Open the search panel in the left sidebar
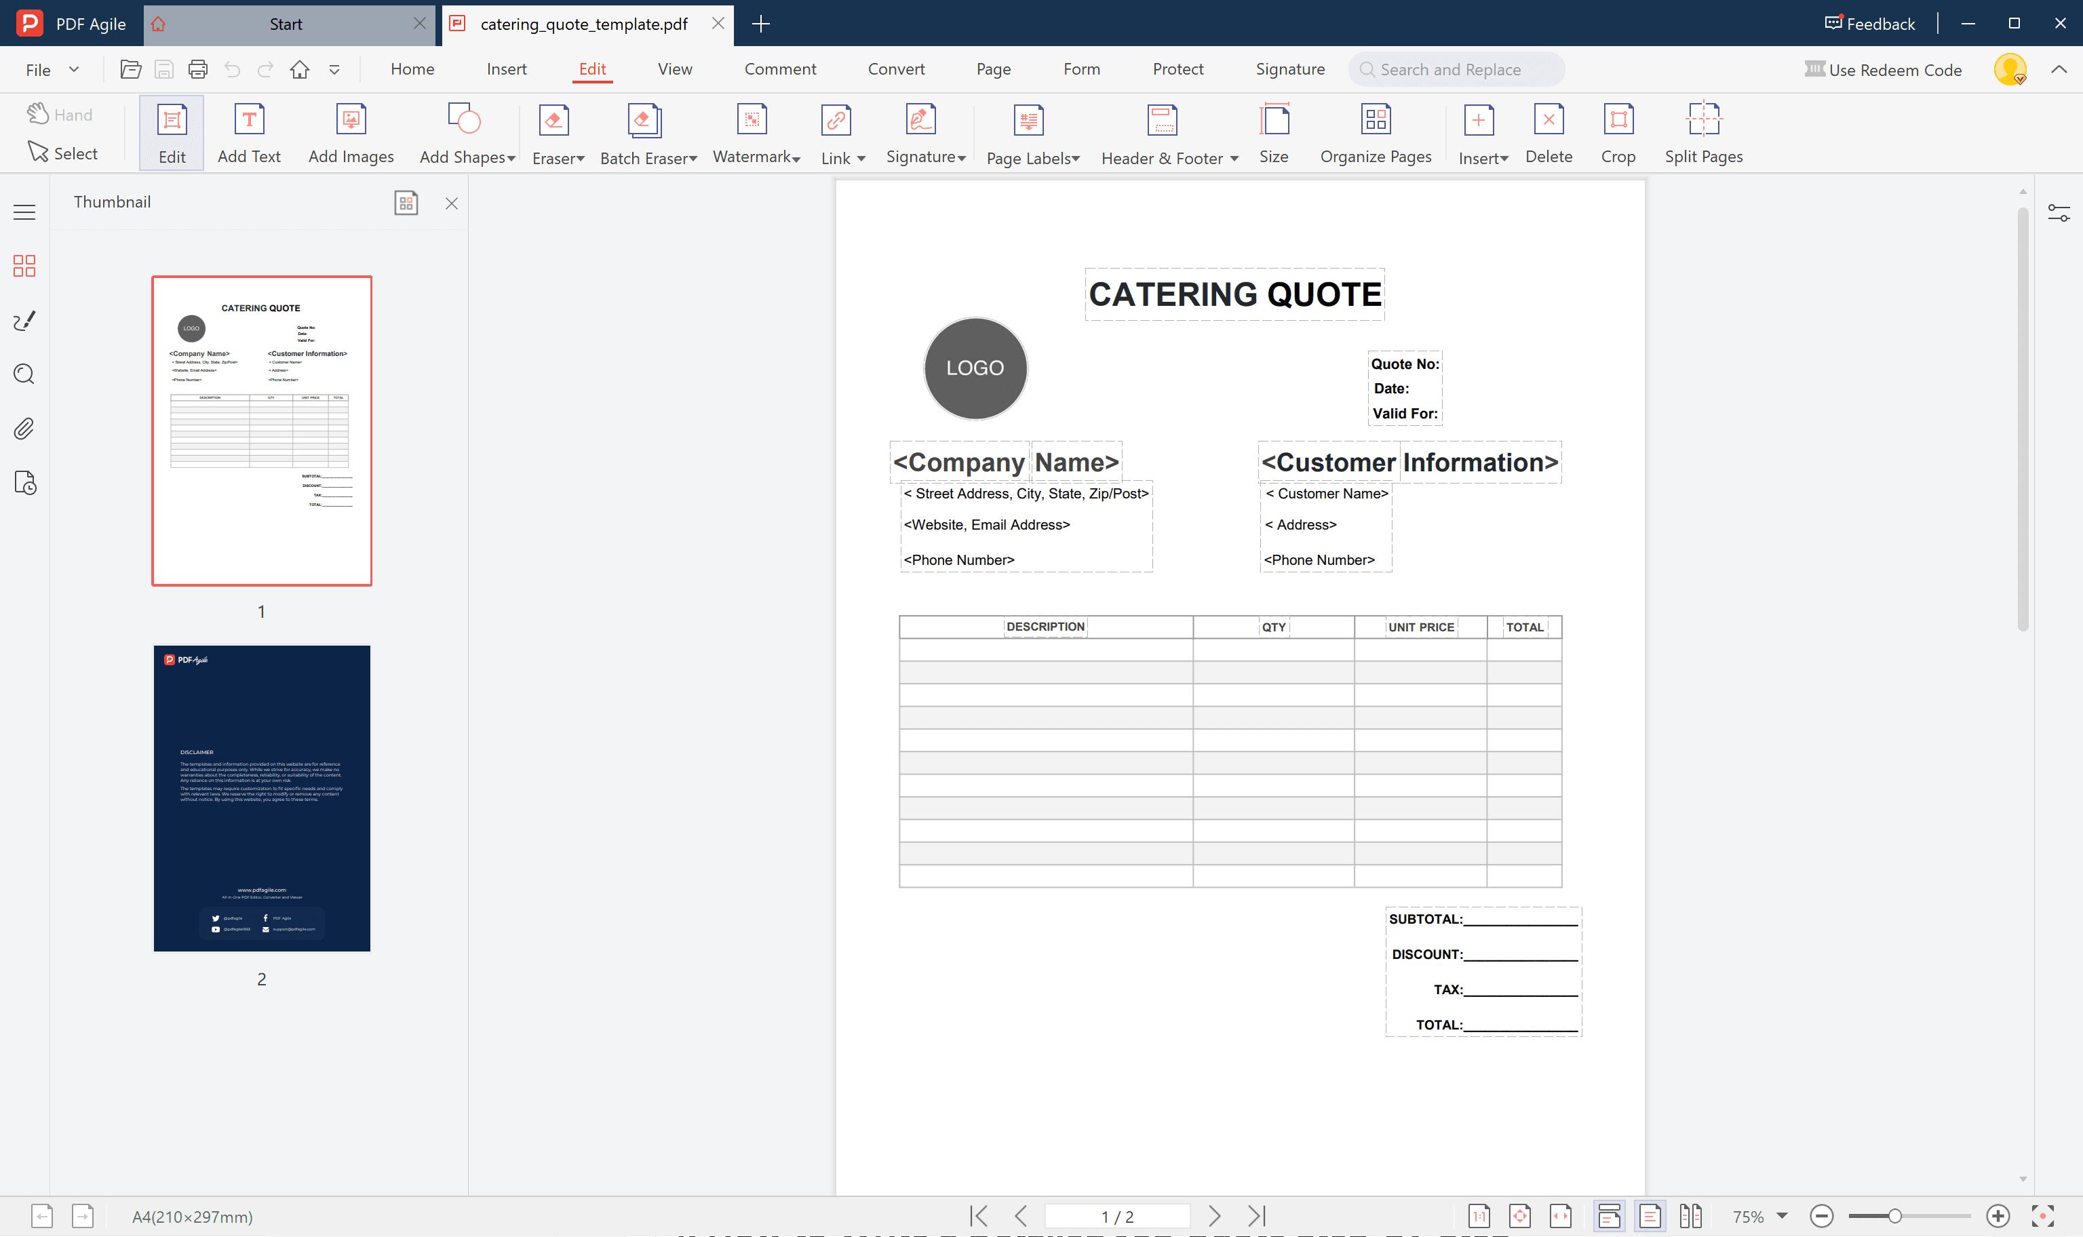Image resolution: width=2083 pixels, height=1237 pixels. pyautogui.click(x=24, y=374)
